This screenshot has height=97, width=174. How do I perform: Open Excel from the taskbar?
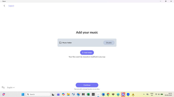point(88,94)
